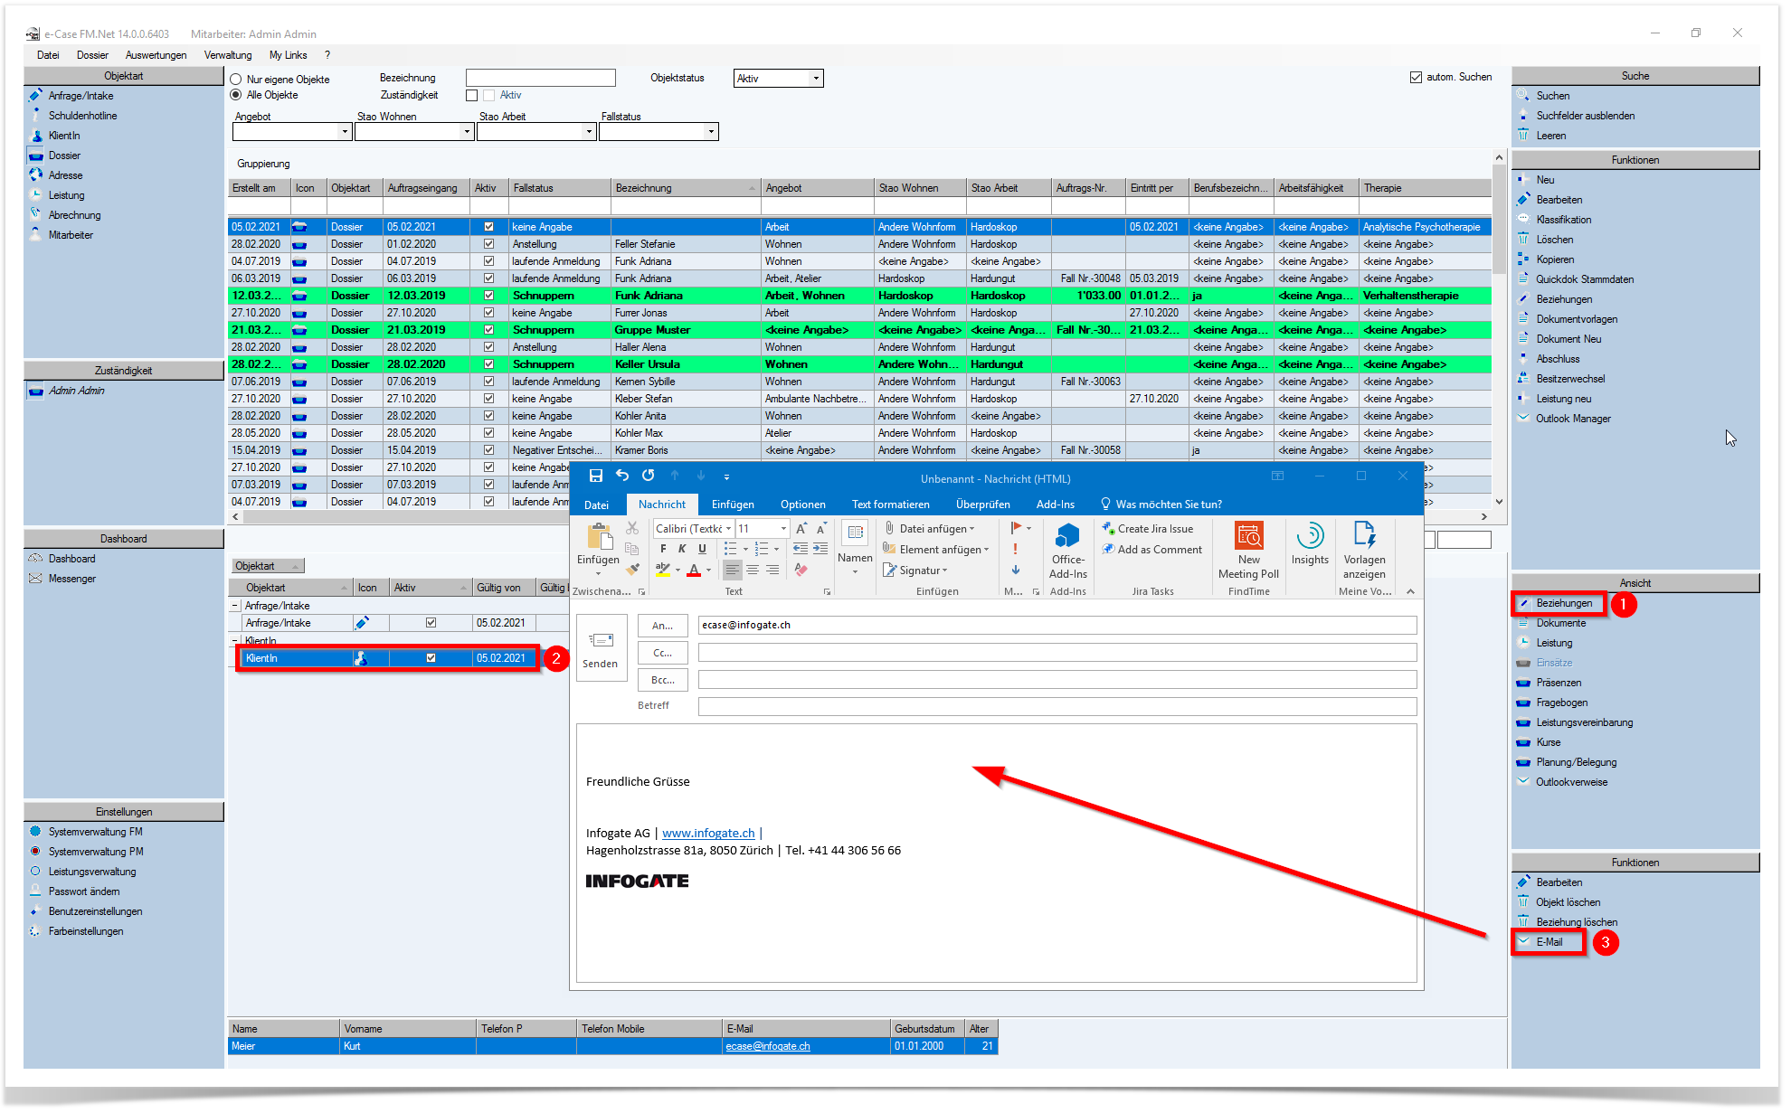Toggle the Zuständigkeit checkbox
This screenshot has height=1113, width=1791.
[471, 95]
